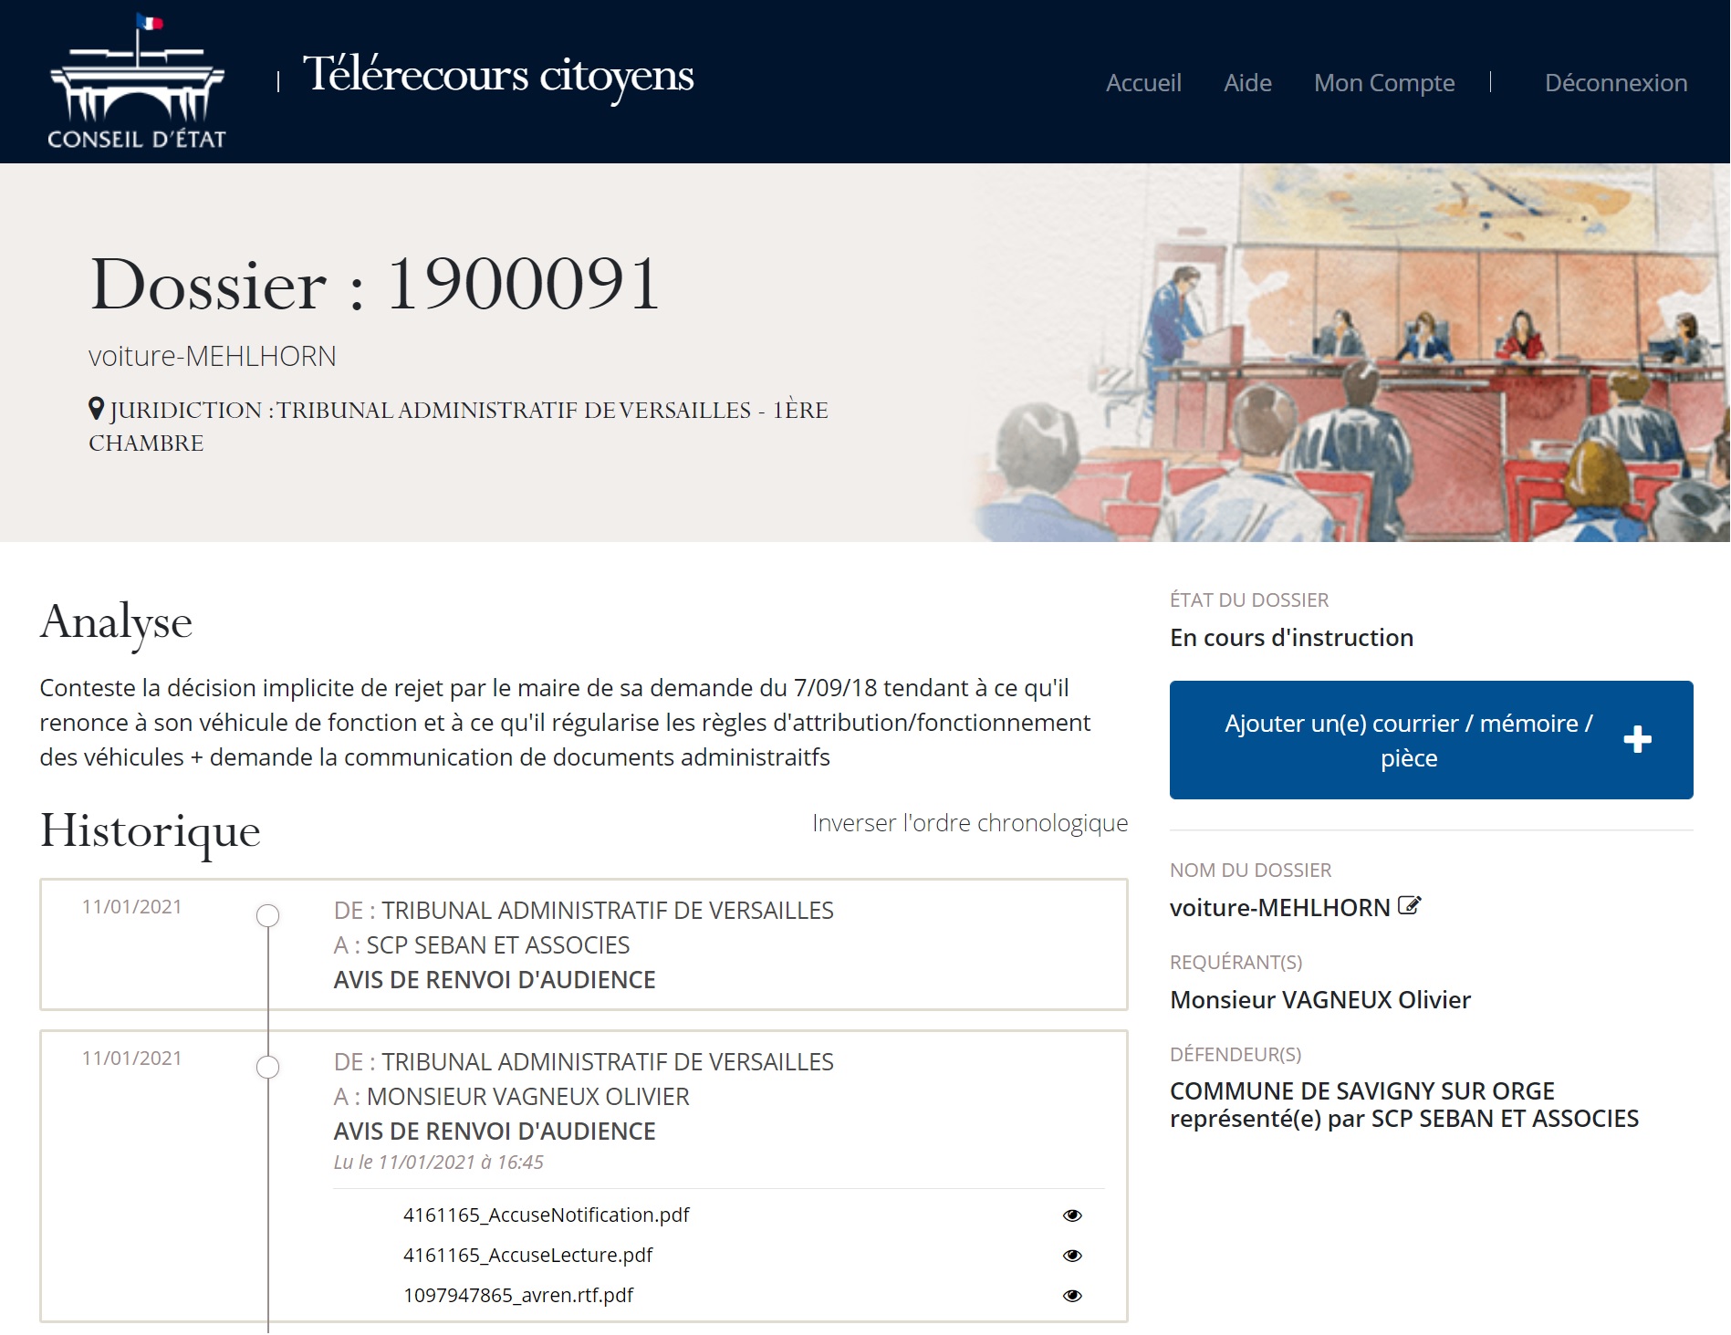
Task: Go to Mon Compte
Action: 1383,83
